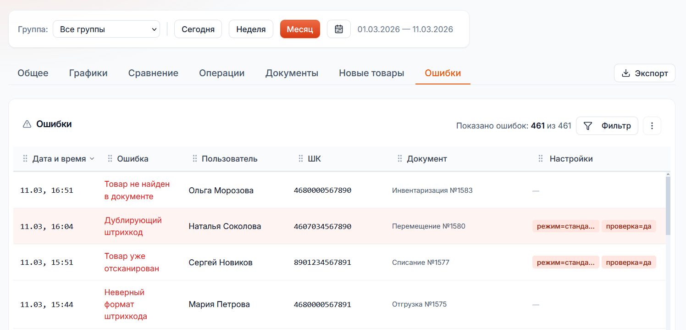
Task: Open the calendar date picker icon
Action: click(339, 29)
